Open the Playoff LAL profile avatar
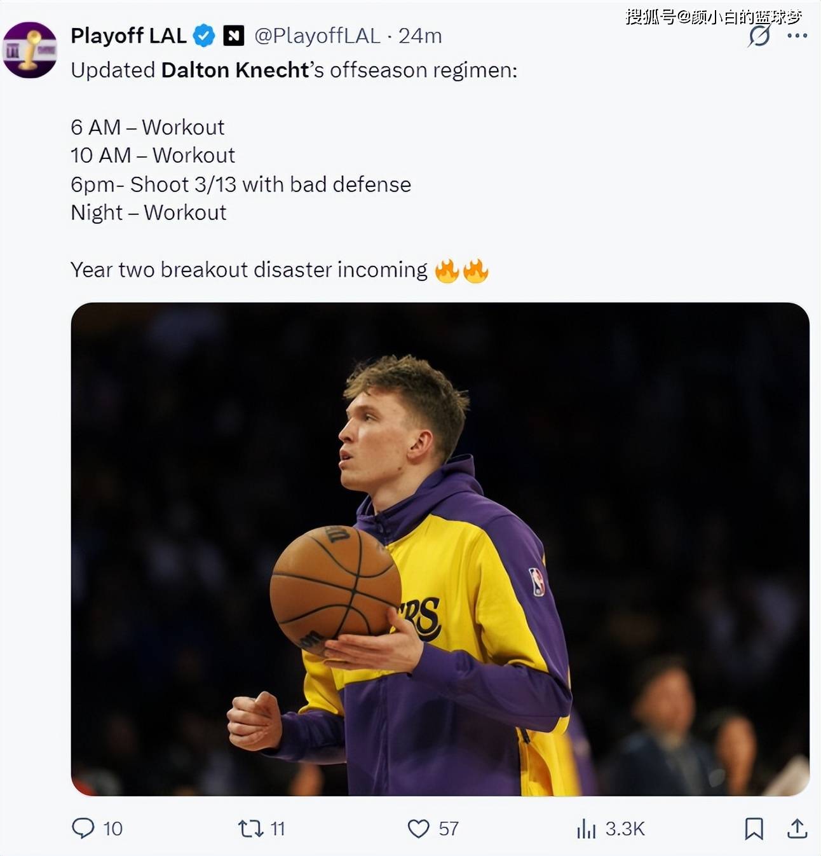 tap(30, 50)
